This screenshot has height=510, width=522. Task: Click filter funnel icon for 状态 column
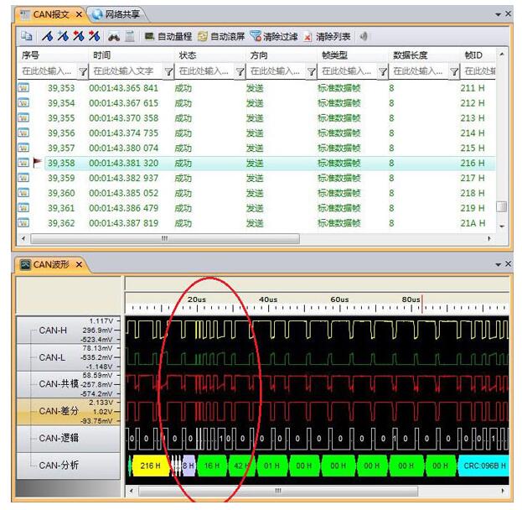pos(240,71)
